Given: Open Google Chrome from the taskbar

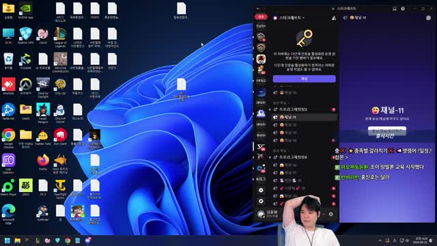Looking at the screenshot, I should coord(68,241).
